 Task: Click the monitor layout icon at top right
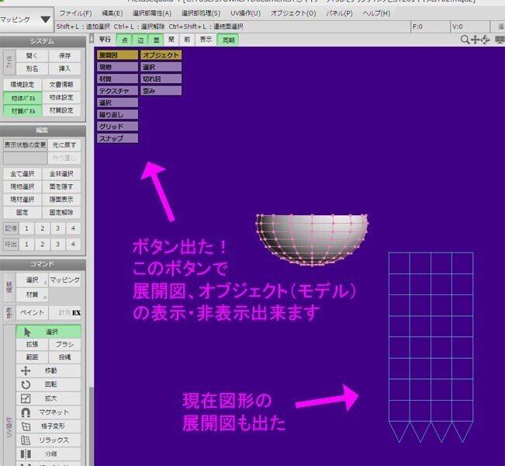[500, 40]
